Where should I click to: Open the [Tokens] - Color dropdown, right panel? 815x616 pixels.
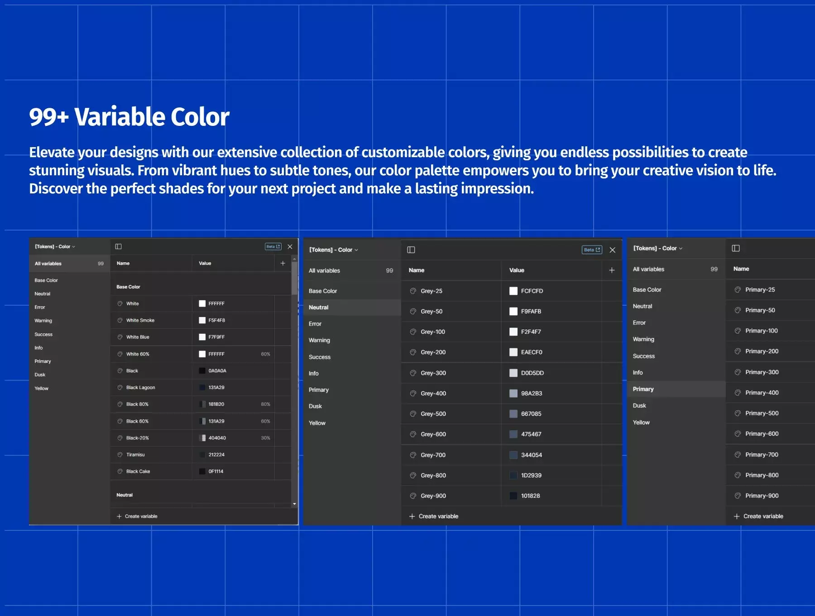coord(658,248)
